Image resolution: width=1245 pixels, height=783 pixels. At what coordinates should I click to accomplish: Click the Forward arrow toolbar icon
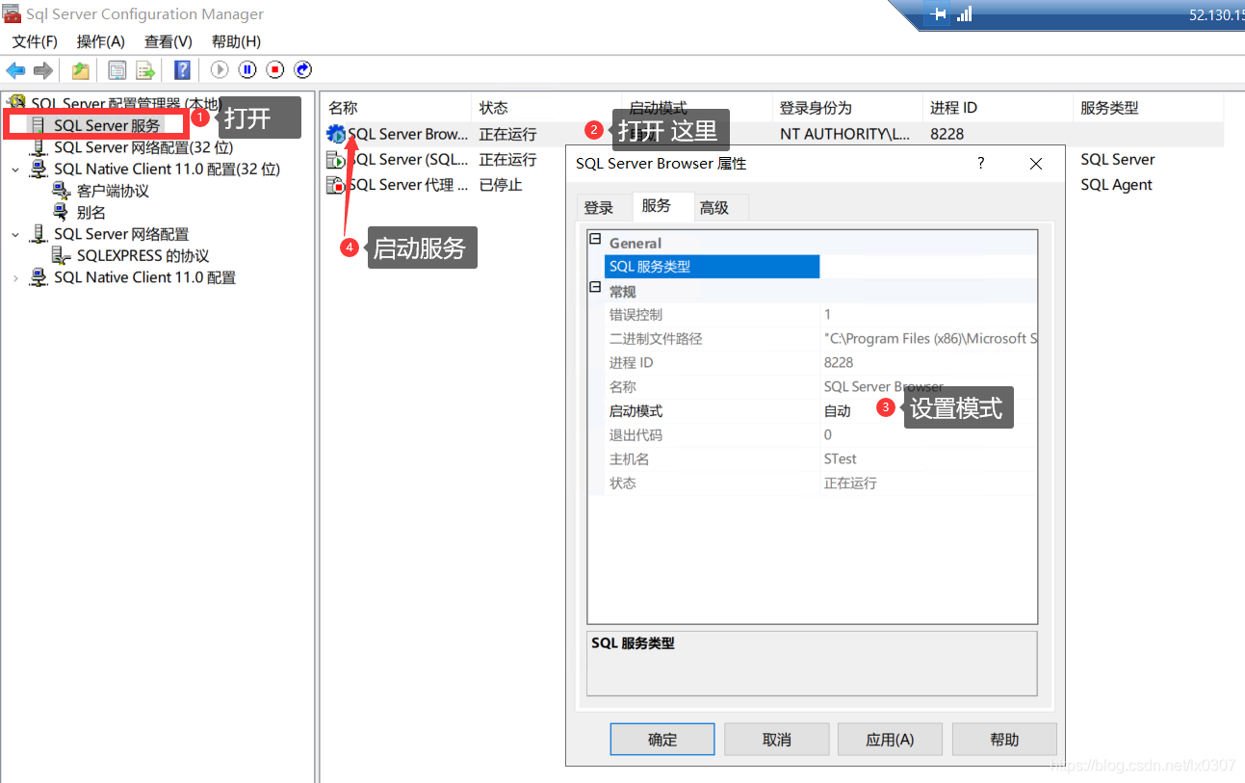point(42,70)
